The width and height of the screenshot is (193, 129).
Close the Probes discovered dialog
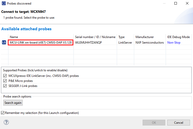[x=187, y=4]
